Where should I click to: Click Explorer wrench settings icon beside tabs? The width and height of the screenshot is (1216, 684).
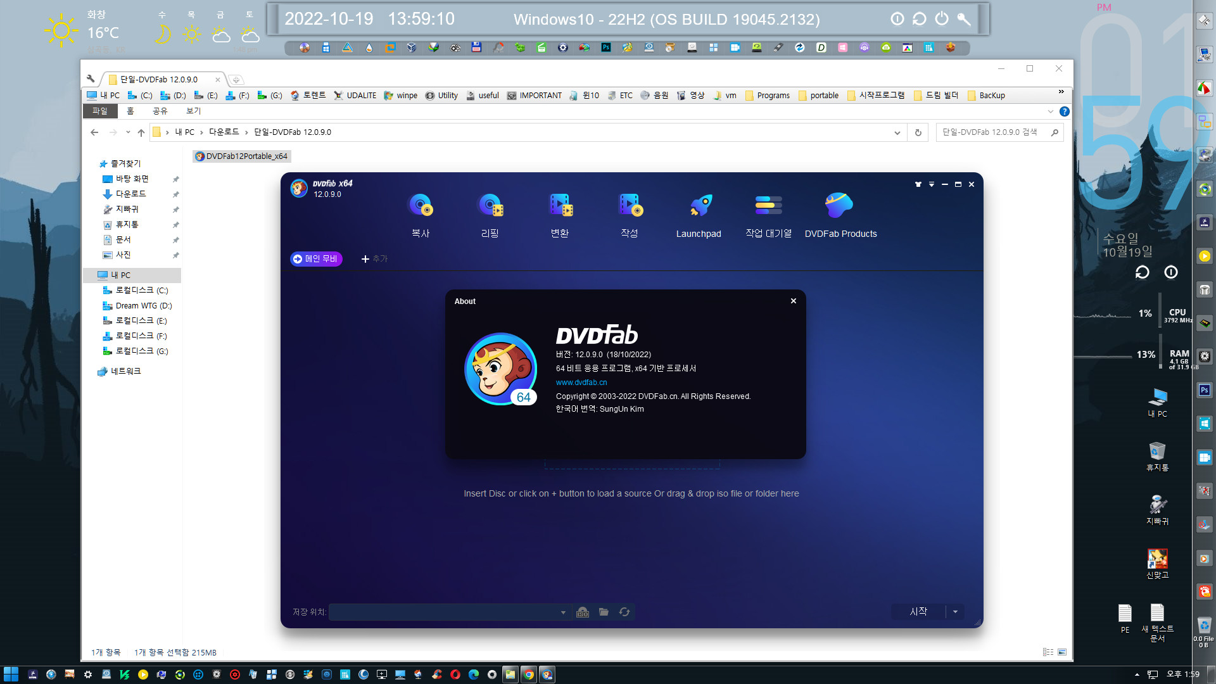91,79
